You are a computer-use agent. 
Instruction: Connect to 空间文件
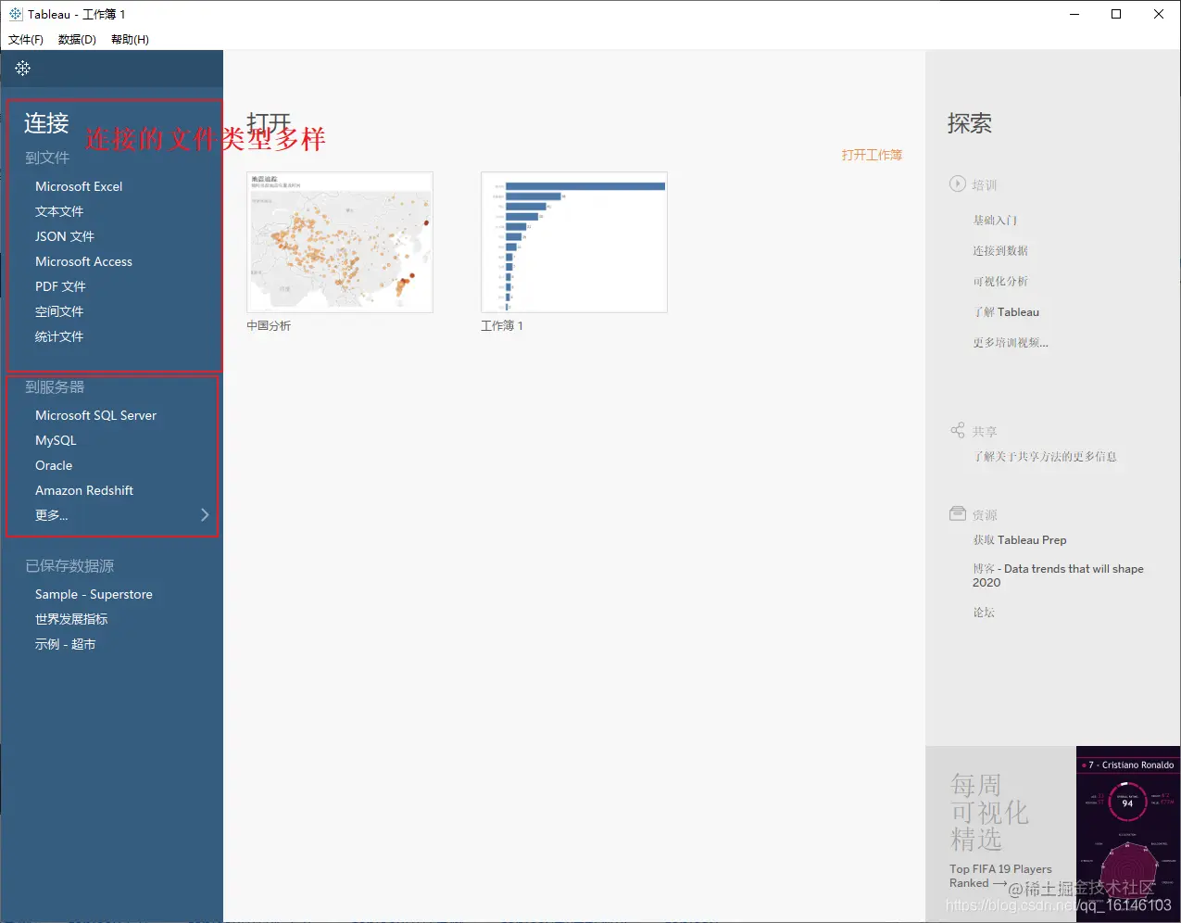pos(59,311)
